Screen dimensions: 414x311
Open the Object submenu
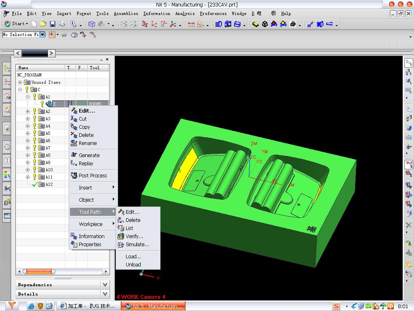click(x=93, y=200)
